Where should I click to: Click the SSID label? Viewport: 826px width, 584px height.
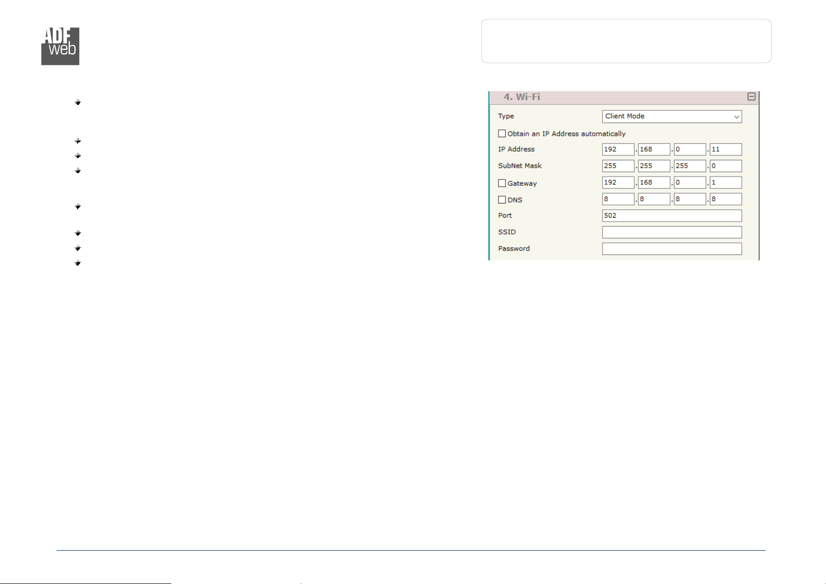(507, 232)
